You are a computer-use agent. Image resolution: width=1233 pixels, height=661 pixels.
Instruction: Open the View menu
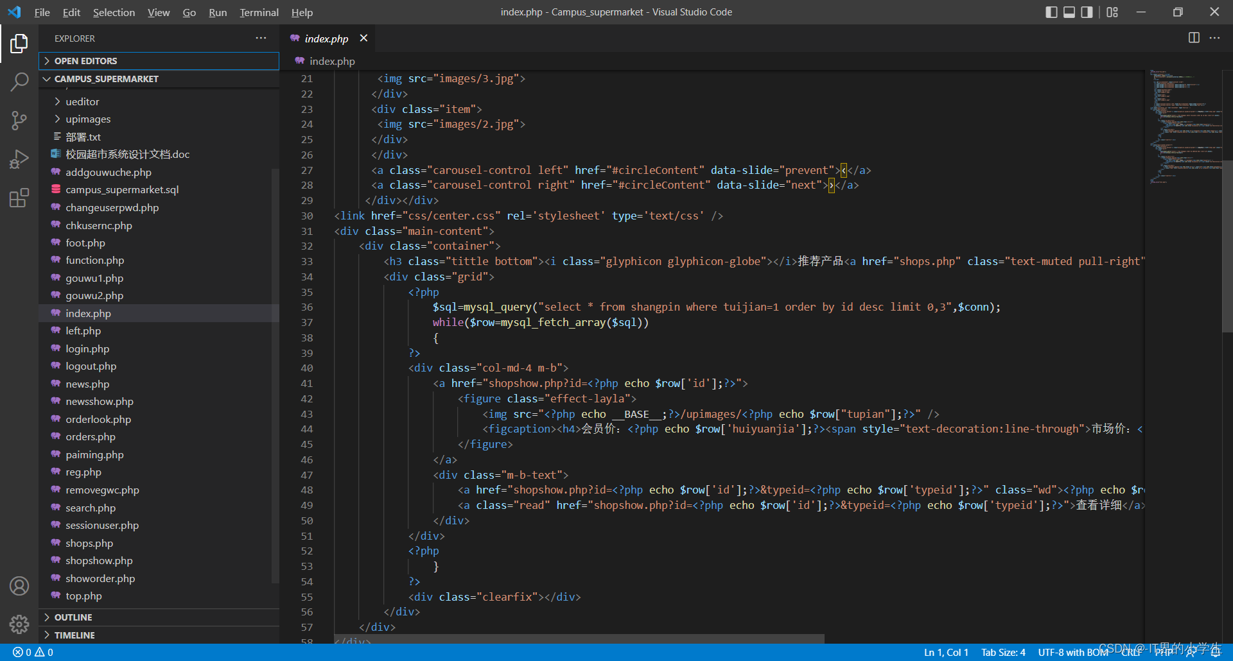click(x=159, y=12)
